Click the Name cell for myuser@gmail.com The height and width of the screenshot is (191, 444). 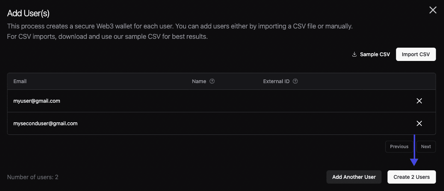(222, 101)
